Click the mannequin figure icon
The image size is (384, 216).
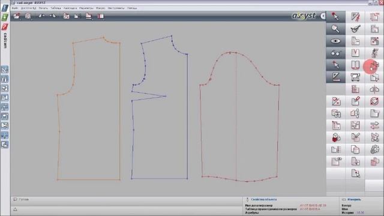click(374, 53)
